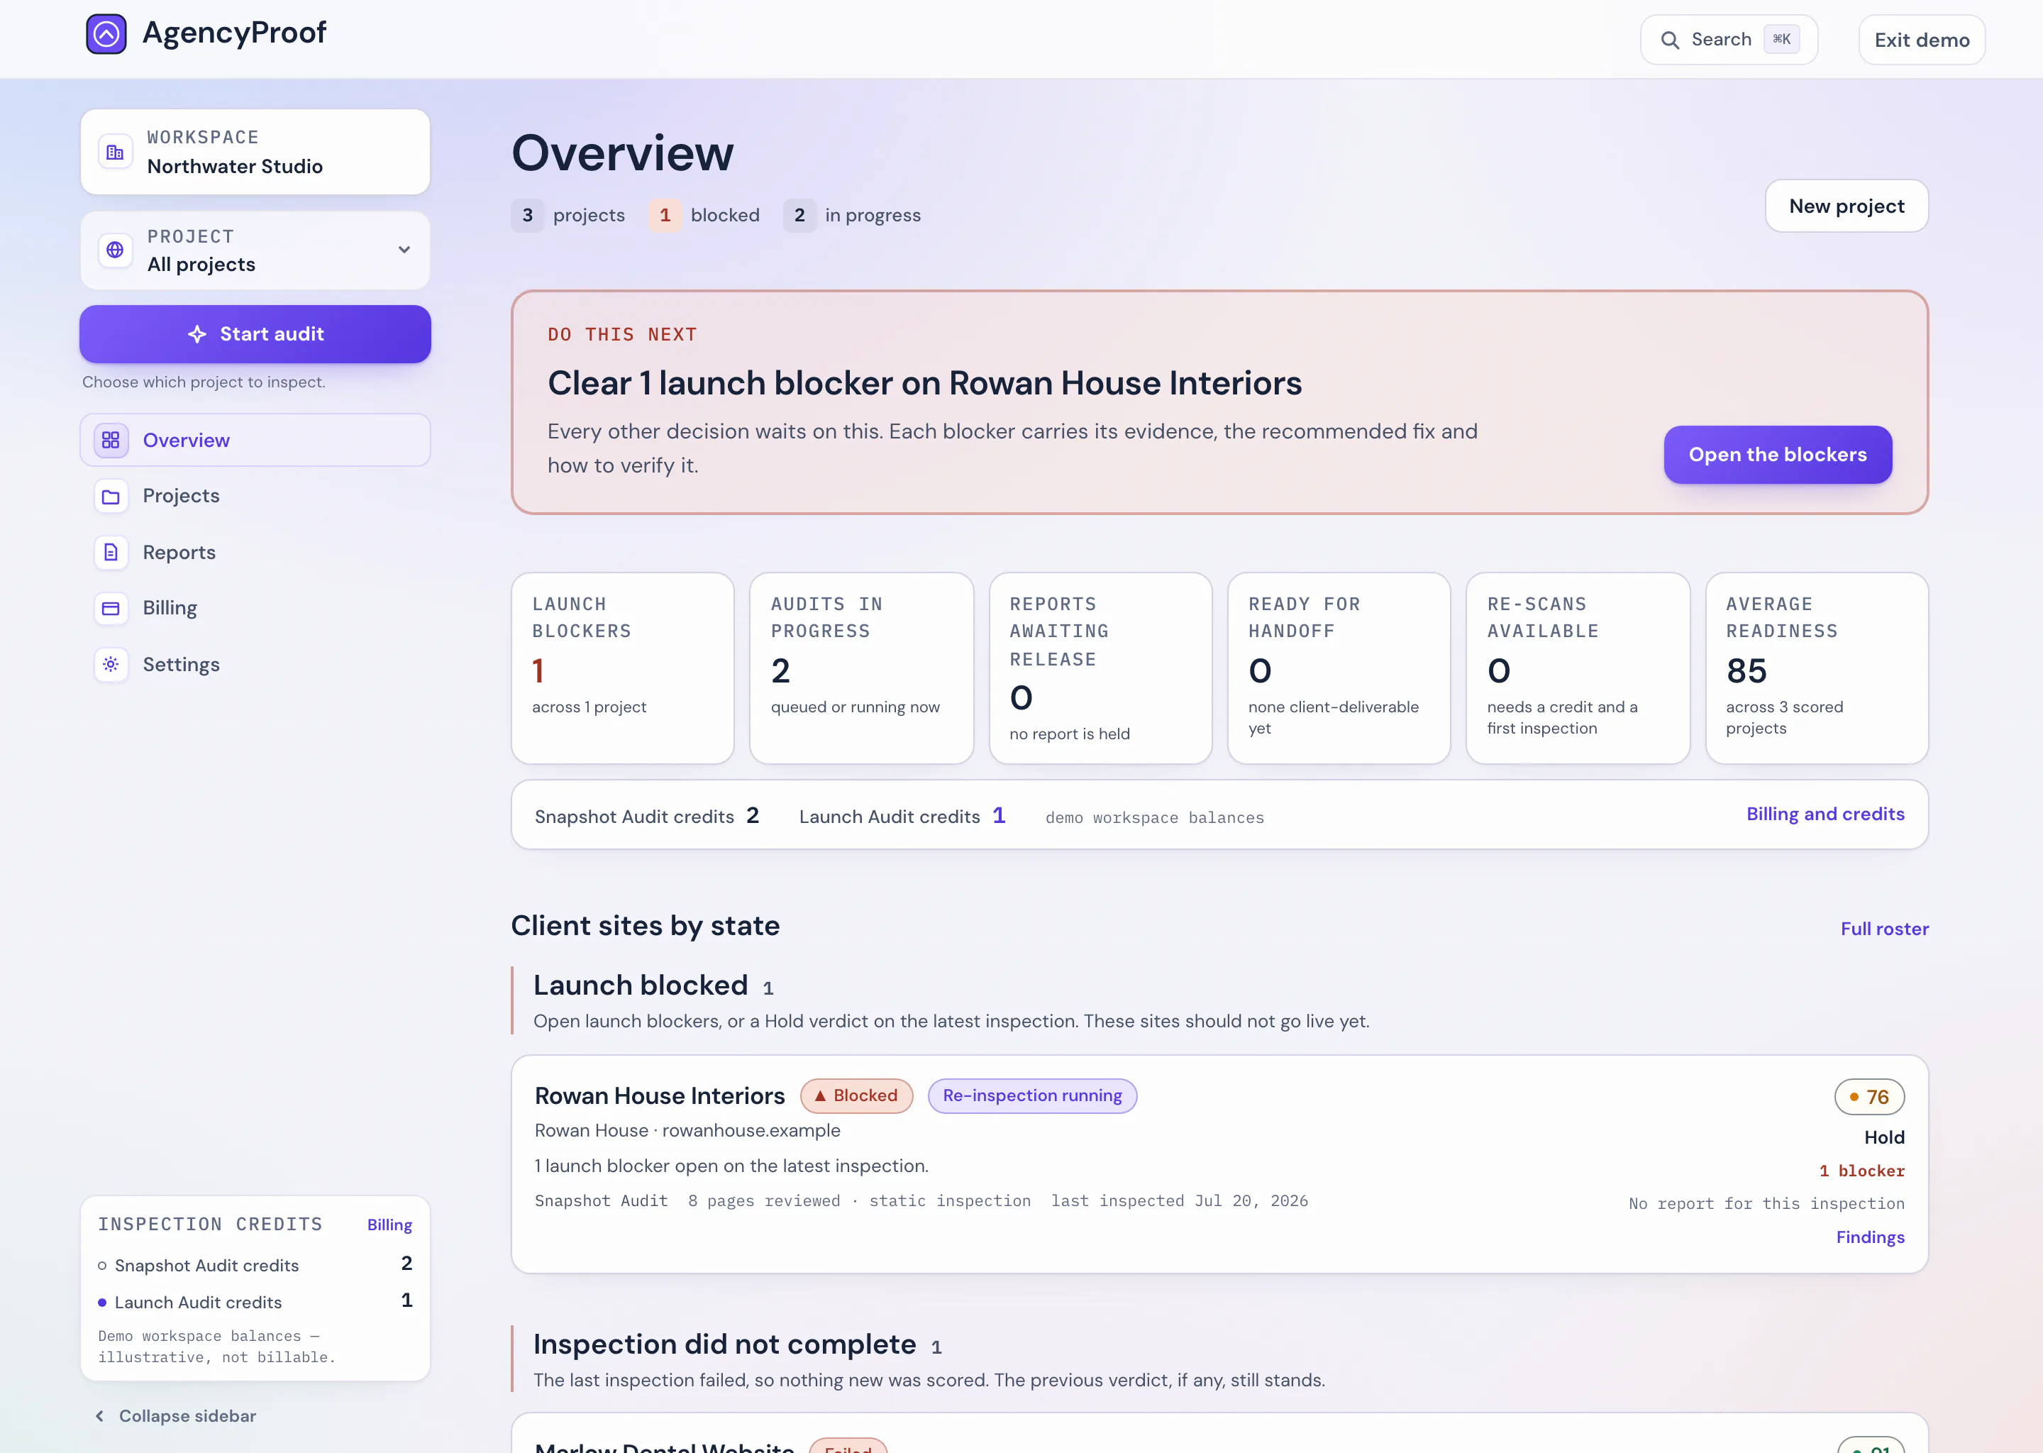Click the Start audit button
The image size is (2043, 1453).
[255, 333]
